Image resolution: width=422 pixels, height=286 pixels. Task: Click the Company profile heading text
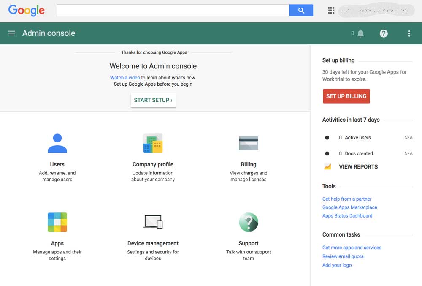(153, 164)
